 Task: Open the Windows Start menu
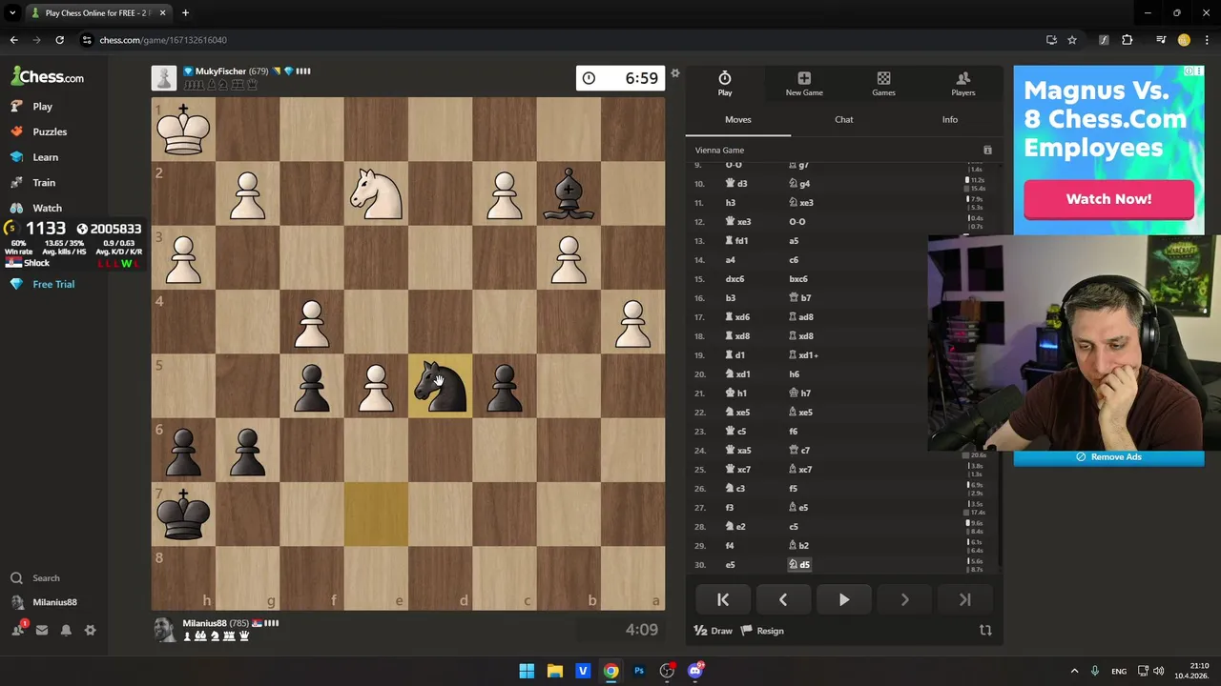[527, 671]
